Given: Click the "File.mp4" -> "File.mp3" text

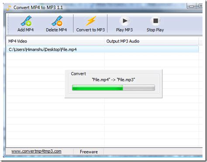Looking at the screenshot, I should 114,80.
